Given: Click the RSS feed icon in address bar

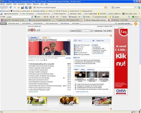Looking at the screenshot, I should pos(105,7).
